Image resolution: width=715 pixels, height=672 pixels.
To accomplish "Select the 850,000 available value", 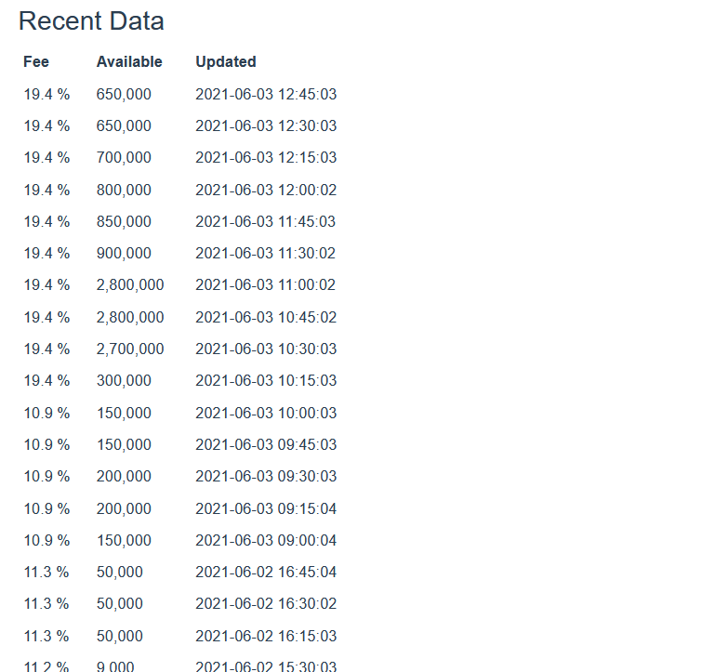I will click(124, 221).
